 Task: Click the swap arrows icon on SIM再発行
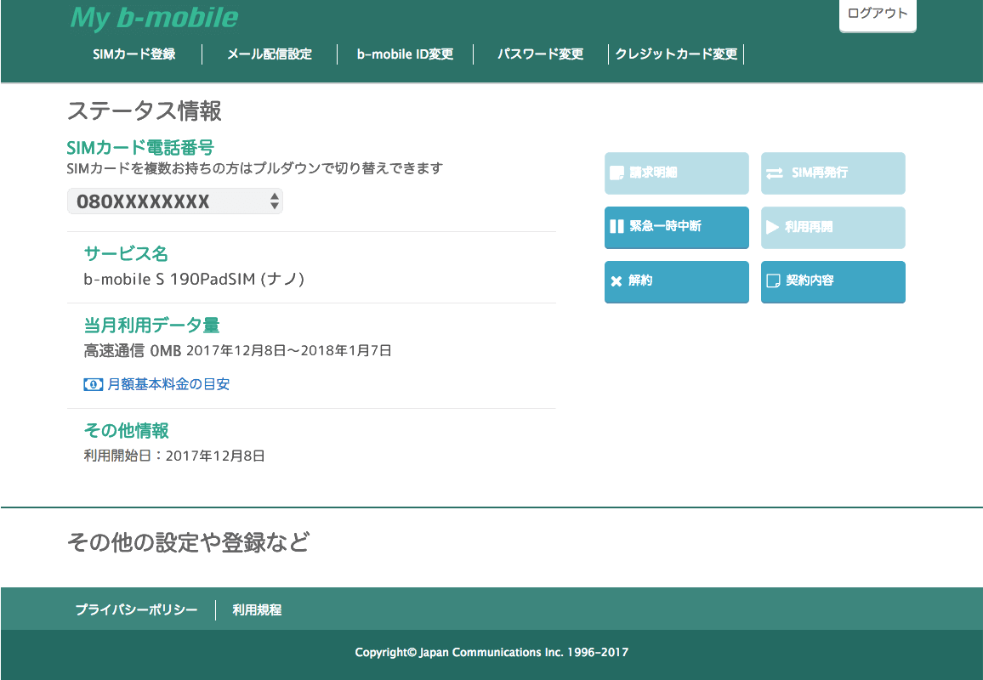[775, 173]
